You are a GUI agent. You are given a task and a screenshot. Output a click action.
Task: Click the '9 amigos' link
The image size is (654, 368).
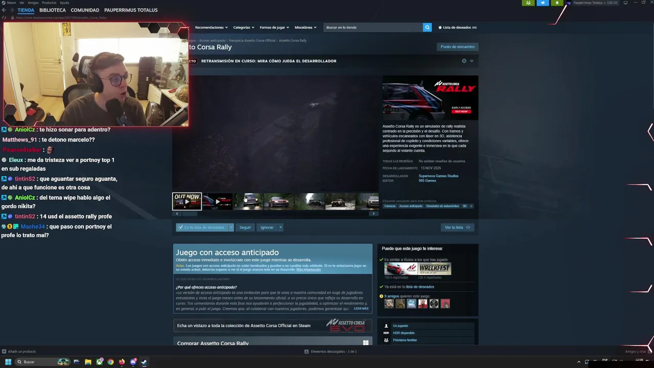(x=391, y=296)
